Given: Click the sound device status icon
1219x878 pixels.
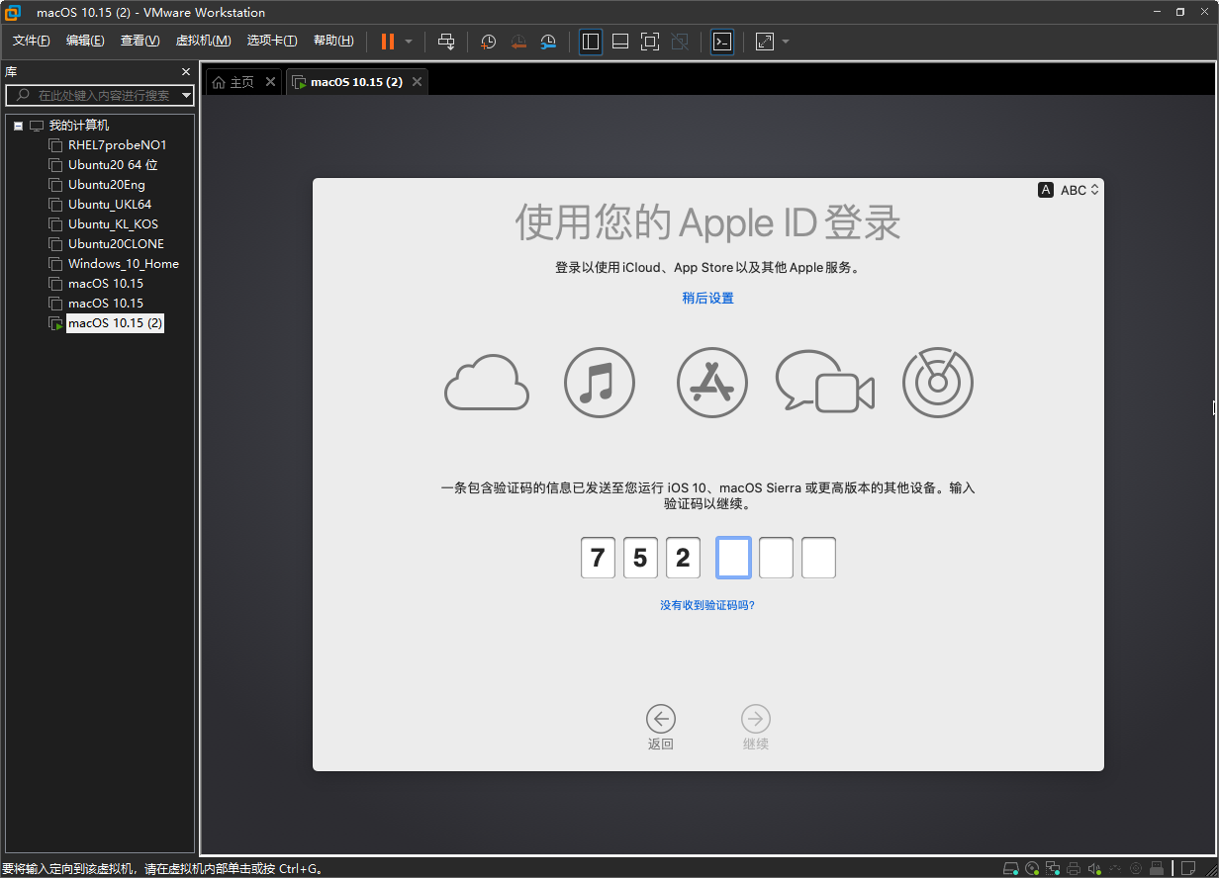Looking at the screenshot, I should [x=1094, y=867].
